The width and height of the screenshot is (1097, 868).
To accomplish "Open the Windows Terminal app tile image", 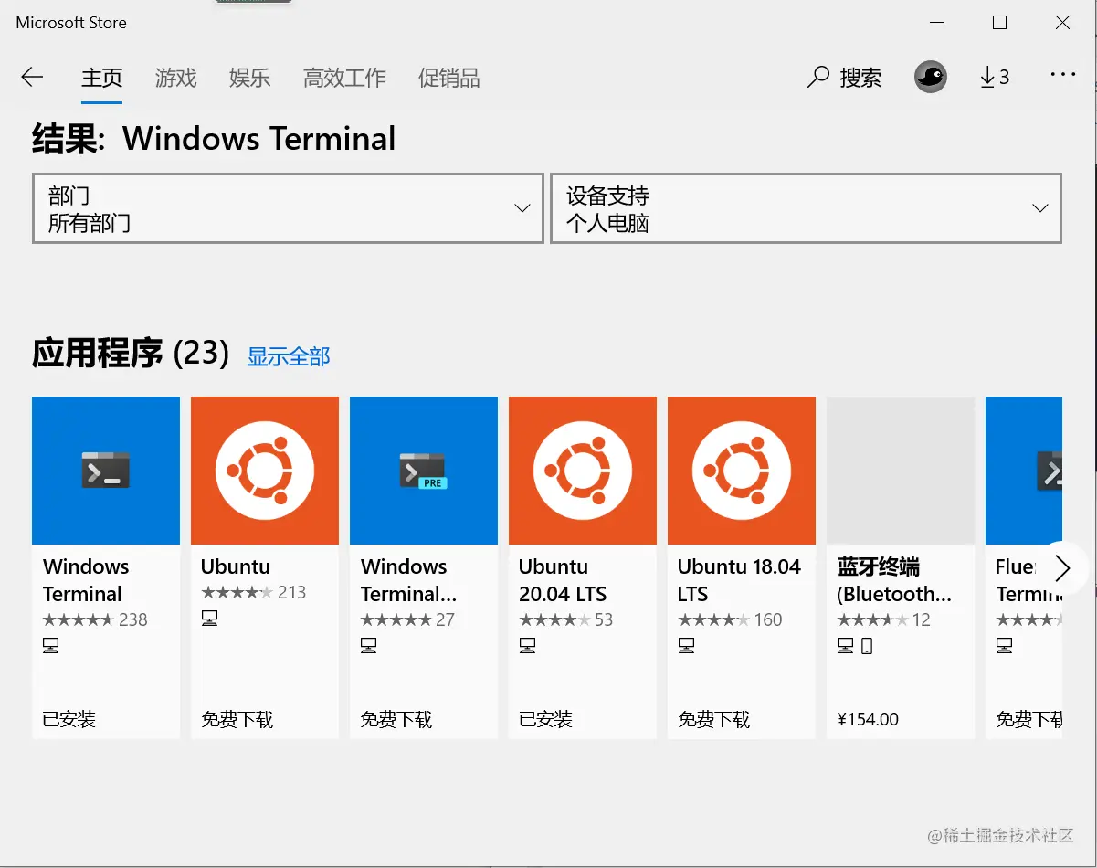I will (106, 471).
